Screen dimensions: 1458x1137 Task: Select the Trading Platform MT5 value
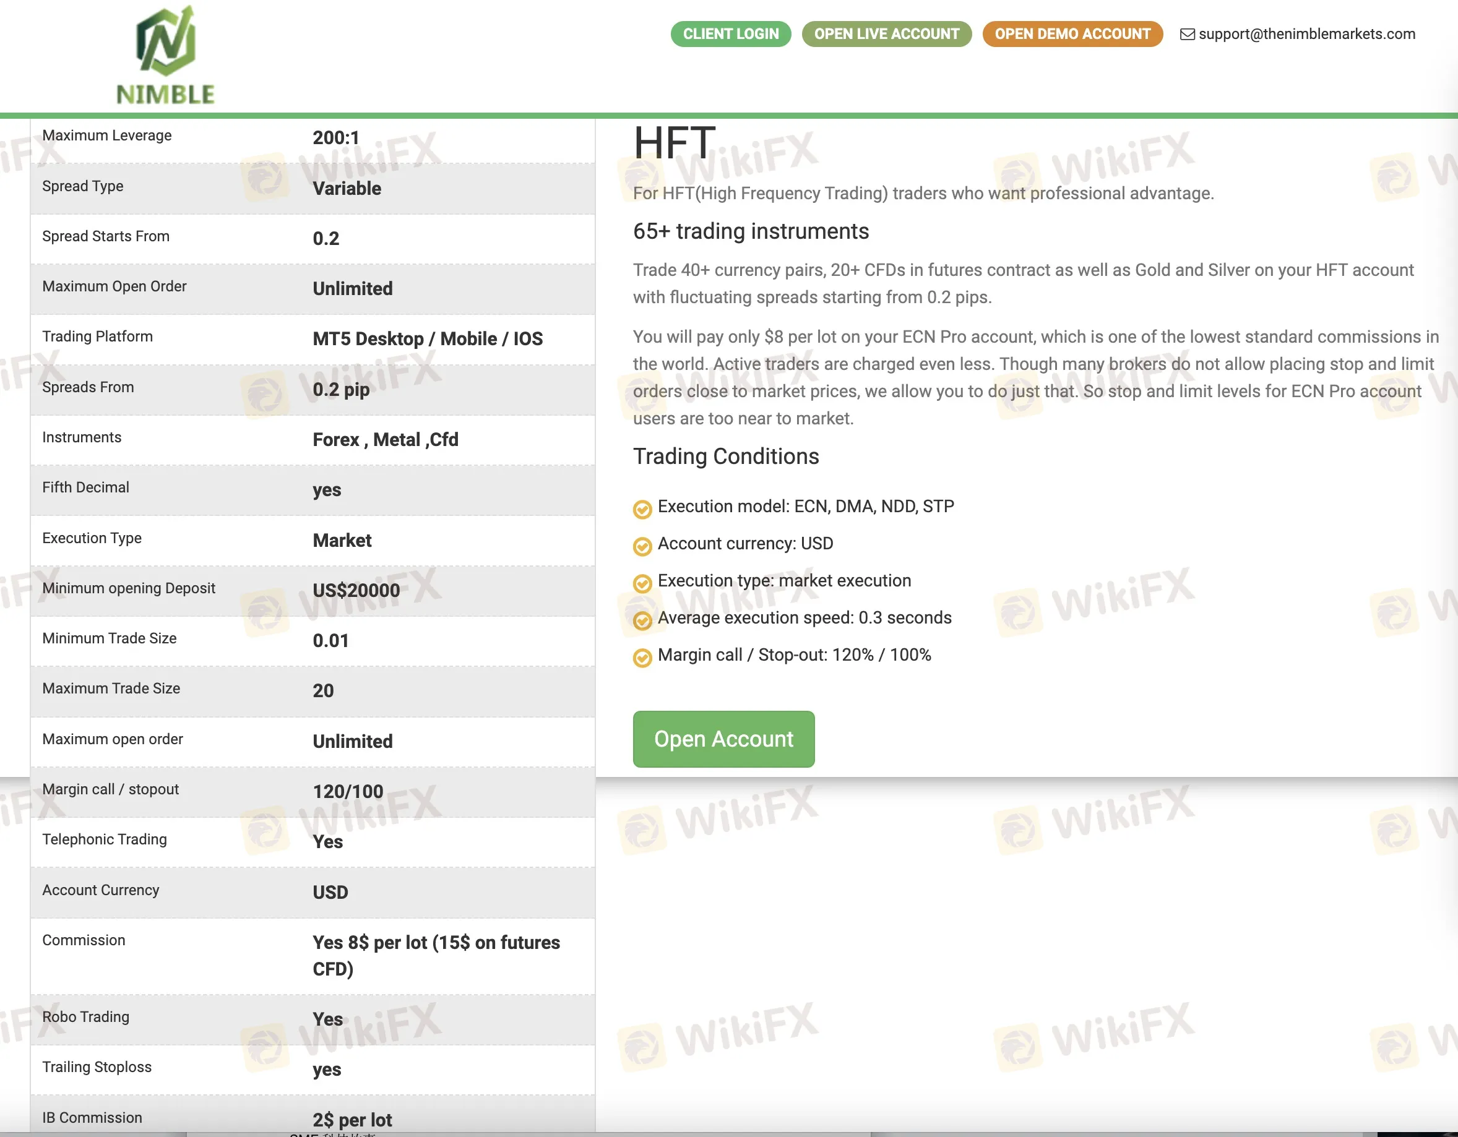coord(427,339)
